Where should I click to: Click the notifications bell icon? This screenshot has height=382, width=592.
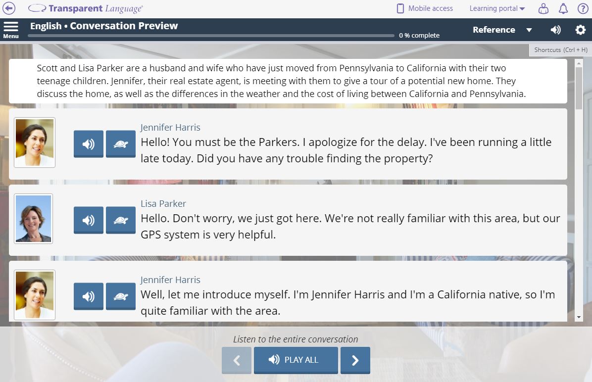point(564,8)
